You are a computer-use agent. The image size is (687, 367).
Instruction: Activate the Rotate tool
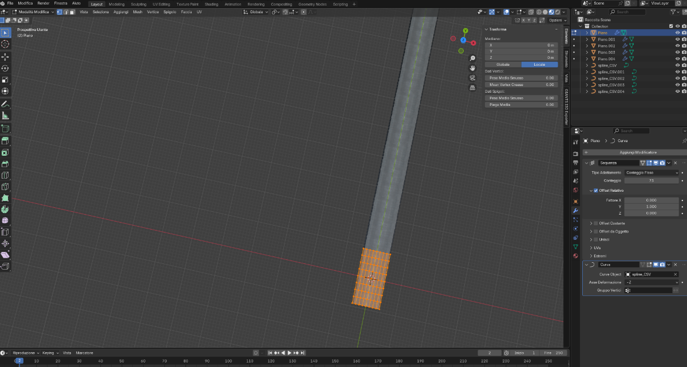coord(5,68)
